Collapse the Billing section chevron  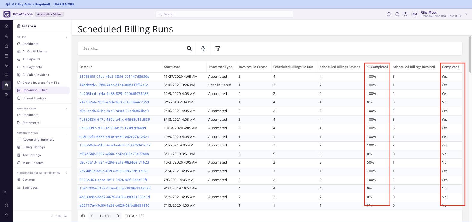point(66,37)
